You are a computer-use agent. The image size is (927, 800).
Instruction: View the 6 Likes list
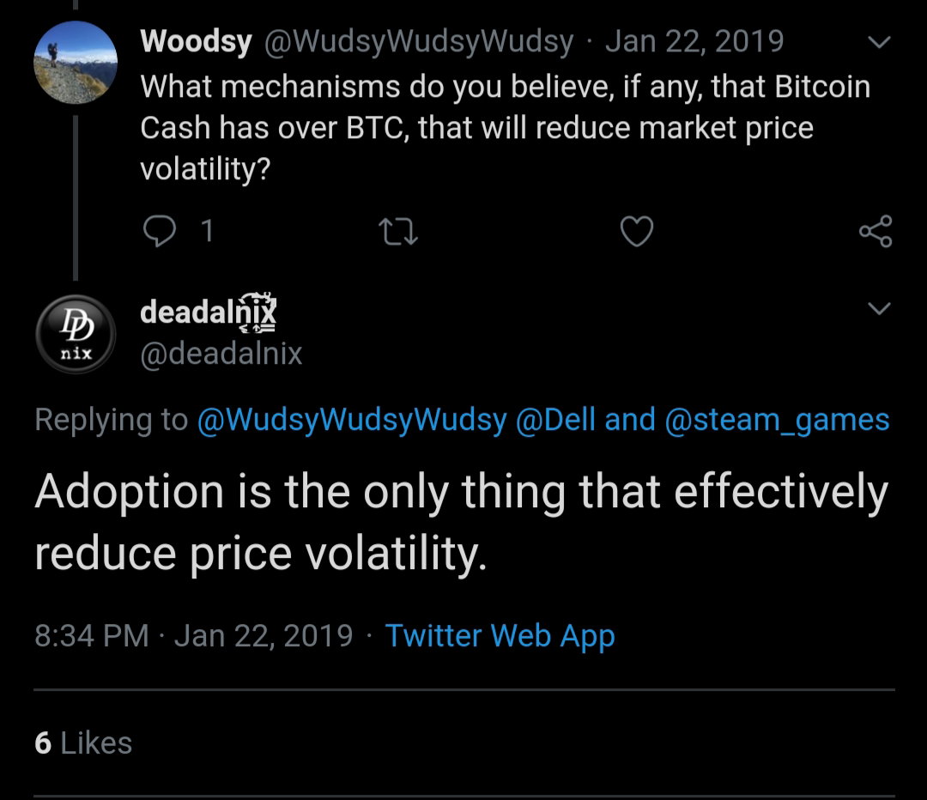coord(83,742)
